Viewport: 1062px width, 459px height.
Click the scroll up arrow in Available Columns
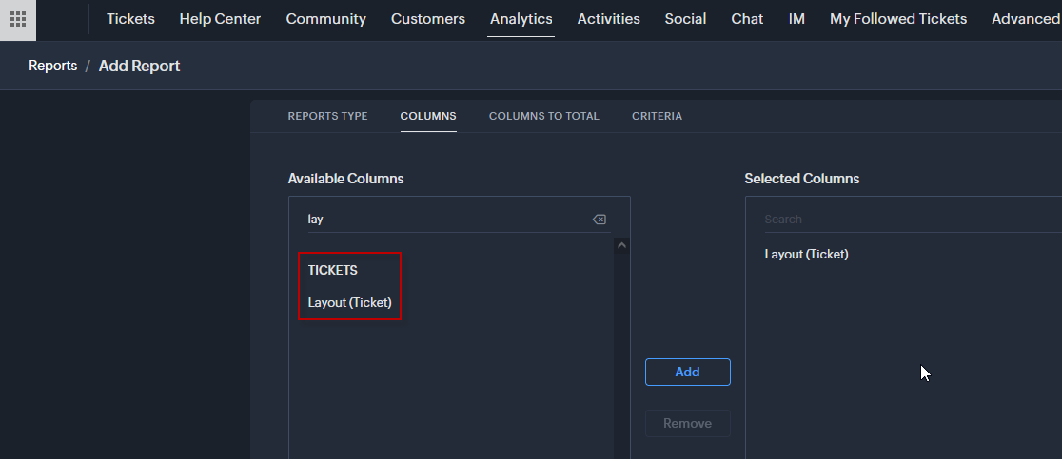point(621,245)
